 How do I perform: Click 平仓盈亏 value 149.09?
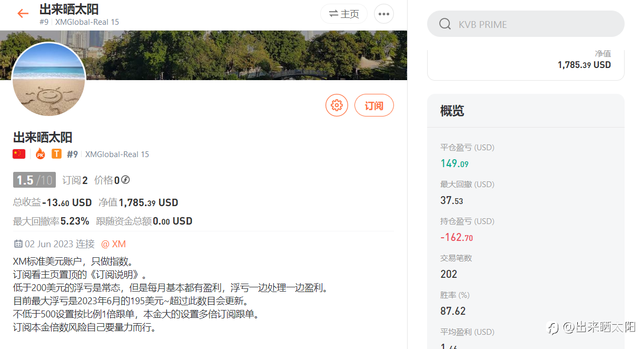tap(455, 163)
